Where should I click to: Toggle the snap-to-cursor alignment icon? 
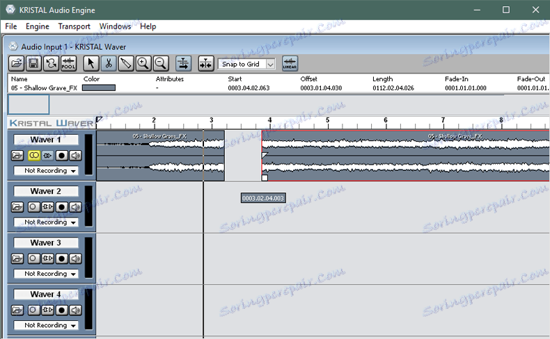tap(206, 64)
